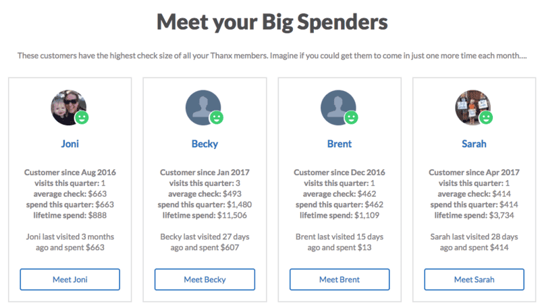Click the Meet Becky button
540x306 pixels.
(x=205, y=280)
